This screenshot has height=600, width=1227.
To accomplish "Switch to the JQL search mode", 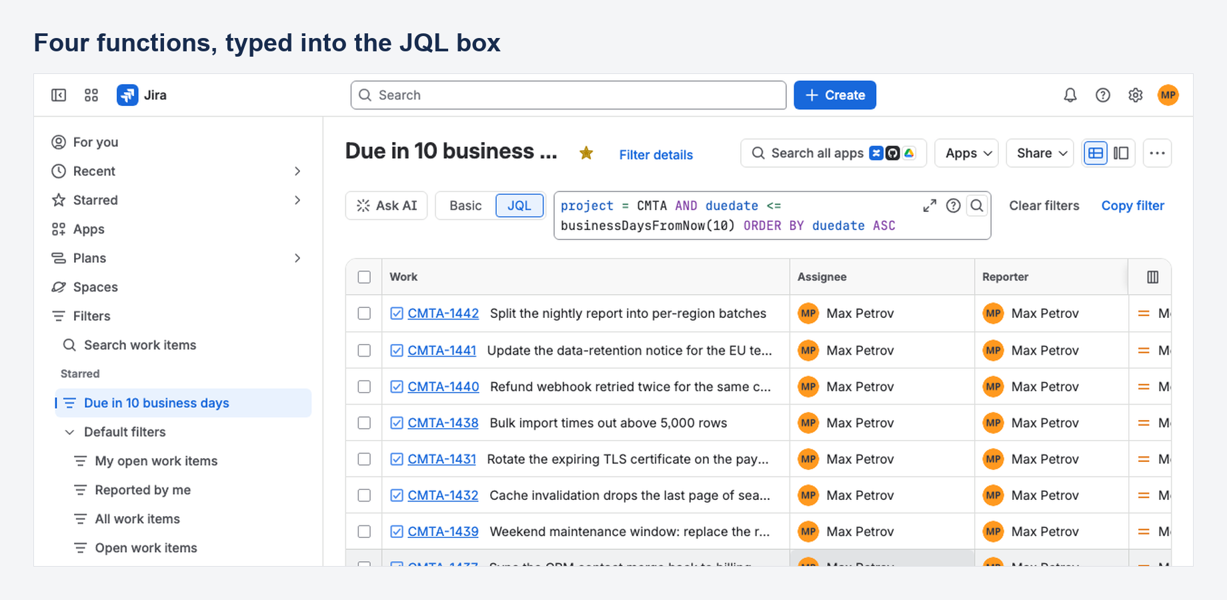I will [519, 206].
